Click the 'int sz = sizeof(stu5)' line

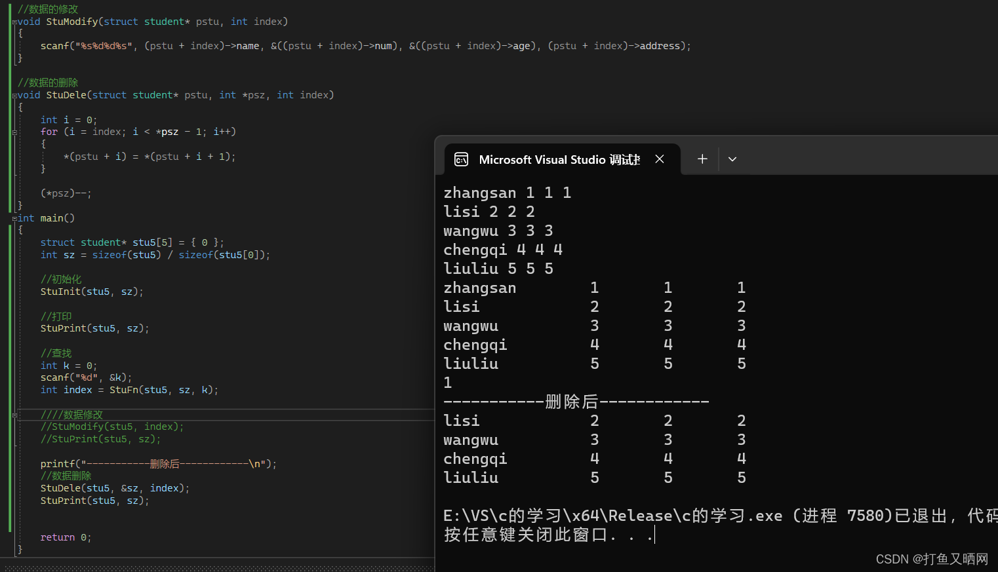[155, 255]
